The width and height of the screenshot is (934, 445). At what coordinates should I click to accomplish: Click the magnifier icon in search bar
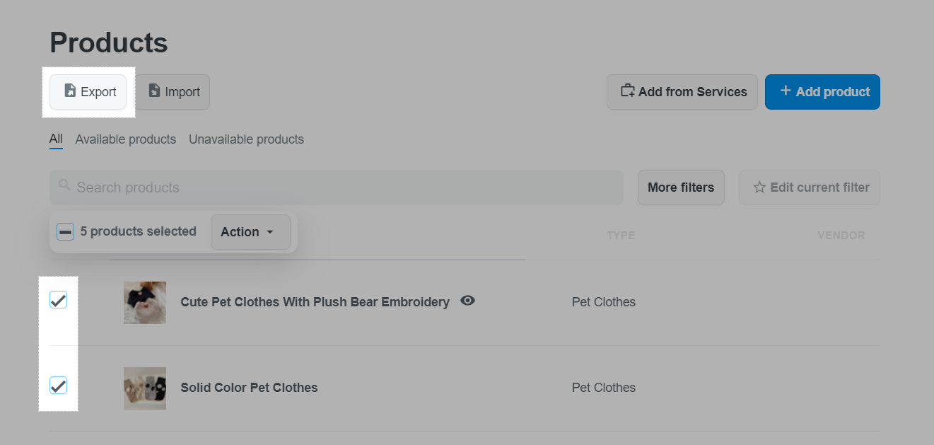tap(65, 185)
